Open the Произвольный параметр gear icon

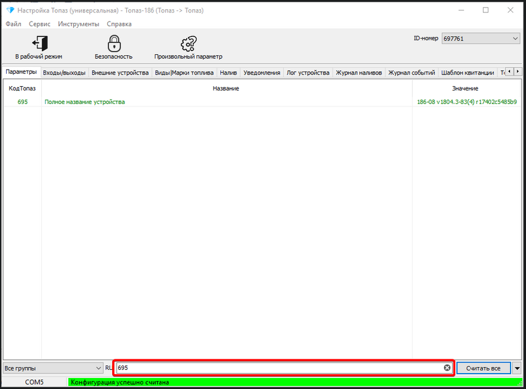(x=188, y=43)
